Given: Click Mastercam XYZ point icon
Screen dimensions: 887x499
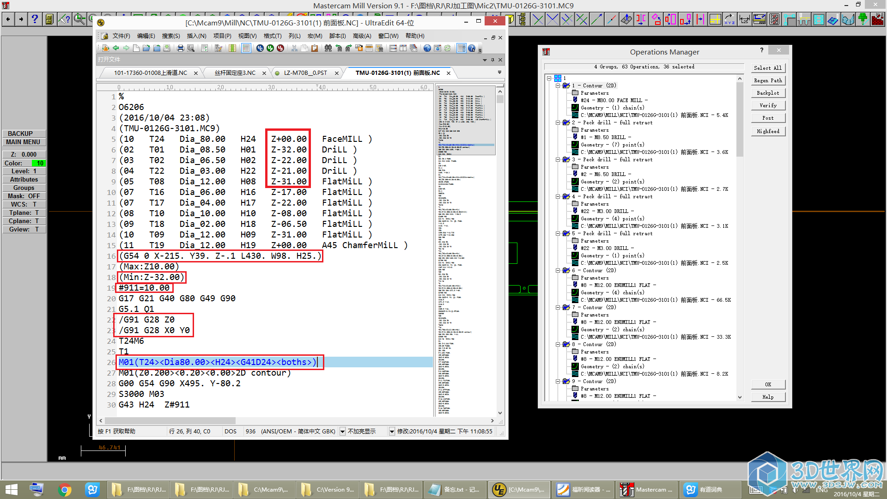Looking at the screenshot, I should coord(730,19).
